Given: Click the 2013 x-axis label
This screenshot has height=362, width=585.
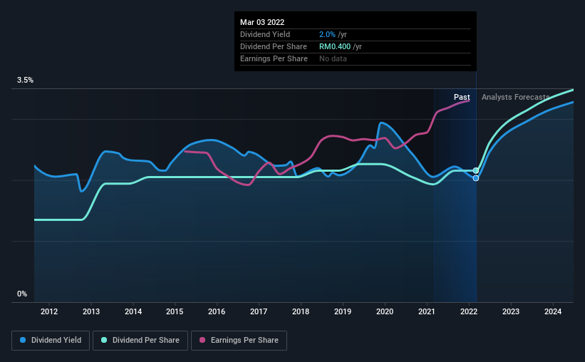Looking at the screenshot, I should point(91,311).
